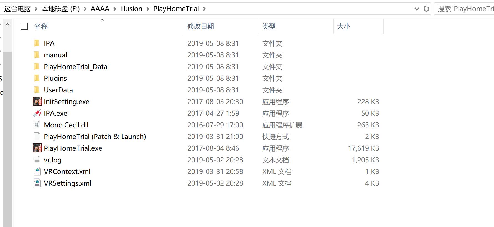Click the VRSettings.xml file icon
This screenshot has width=494, height=227.
[x=37, y=183]
